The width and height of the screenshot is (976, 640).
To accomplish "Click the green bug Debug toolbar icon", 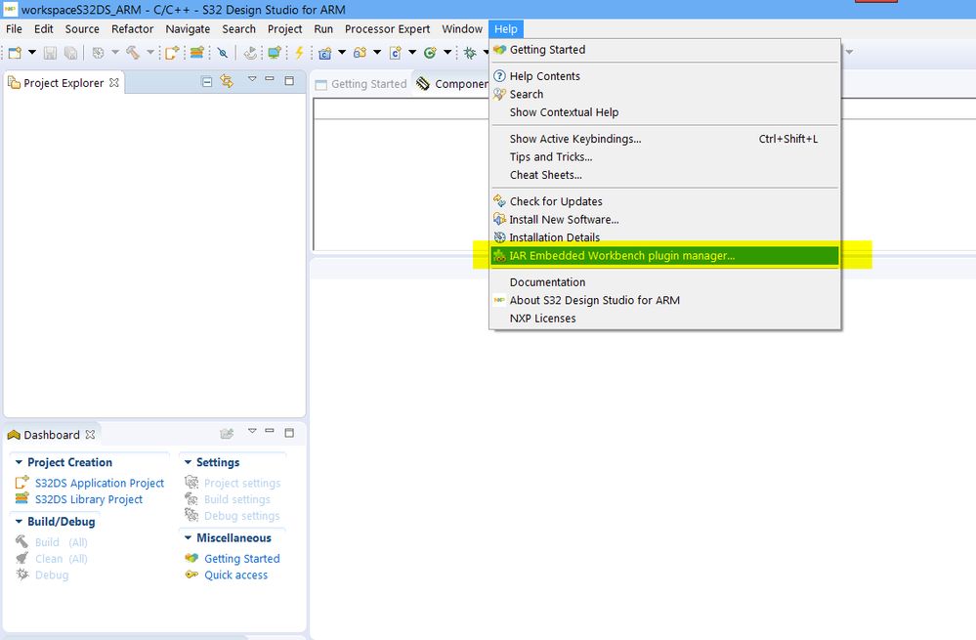I will pos(471,53).
